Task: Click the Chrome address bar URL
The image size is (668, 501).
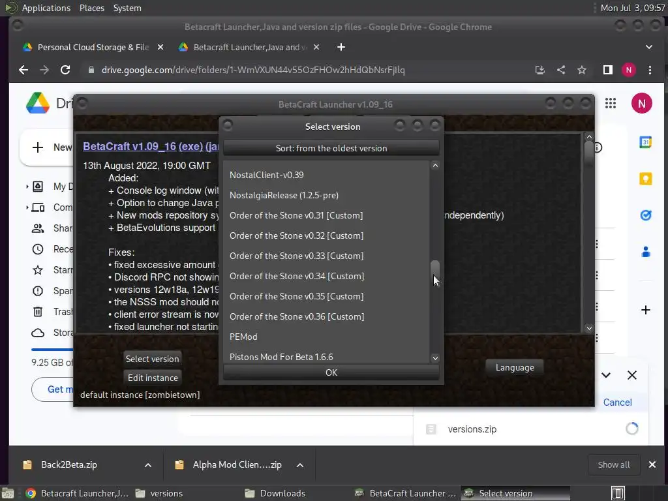Action: [x=253, y=70]
